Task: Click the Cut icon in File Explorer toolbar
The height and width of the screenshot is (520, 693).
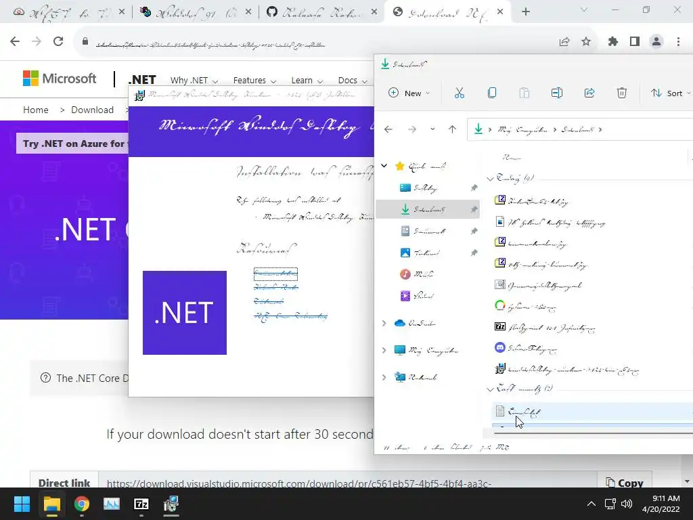Action: [x=460, y=93]
